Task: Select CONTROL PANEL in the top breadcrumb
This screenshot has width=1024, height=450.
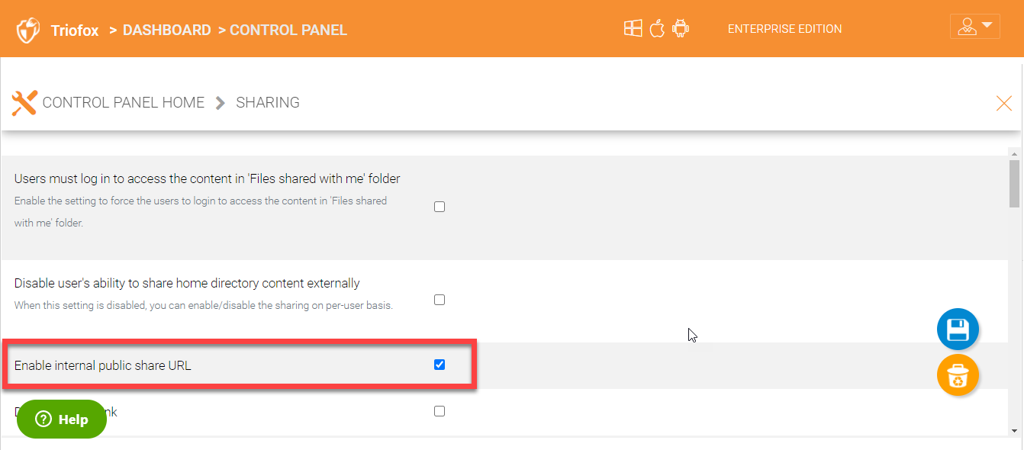Action: coord(288,31)
